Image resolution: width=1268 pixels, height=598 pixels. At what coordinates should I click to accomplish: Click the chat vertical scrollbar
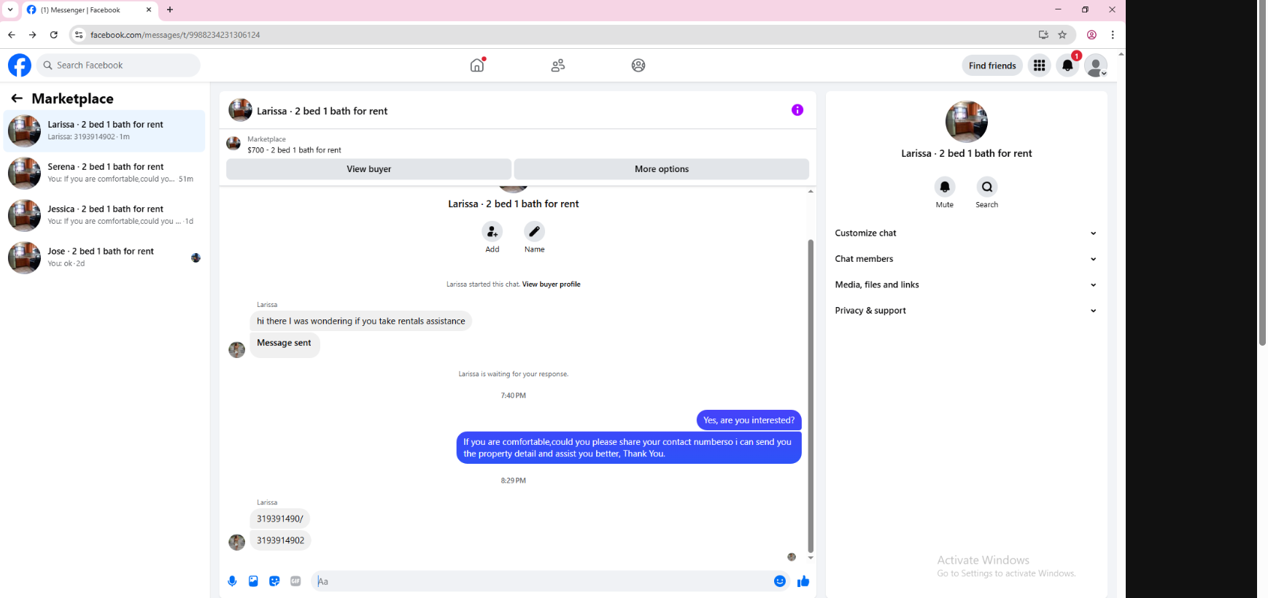pyautogui.click(x=811, y=396)
